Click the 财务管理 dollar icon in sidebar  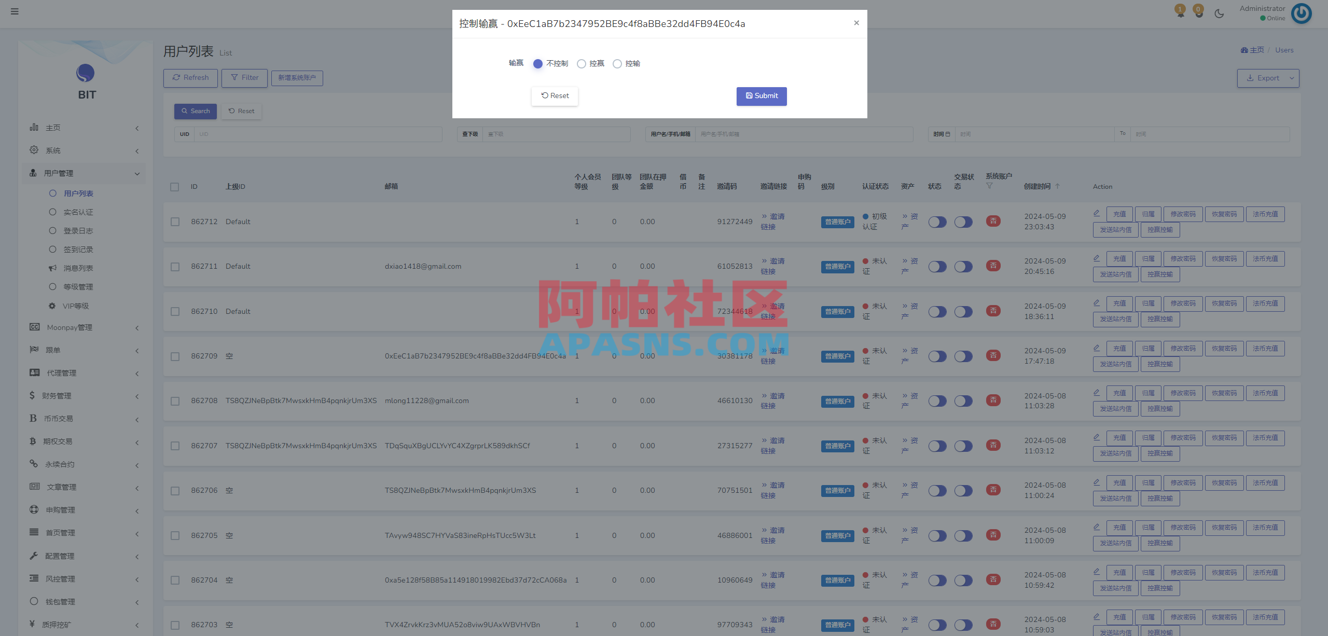tap(33, 395)
